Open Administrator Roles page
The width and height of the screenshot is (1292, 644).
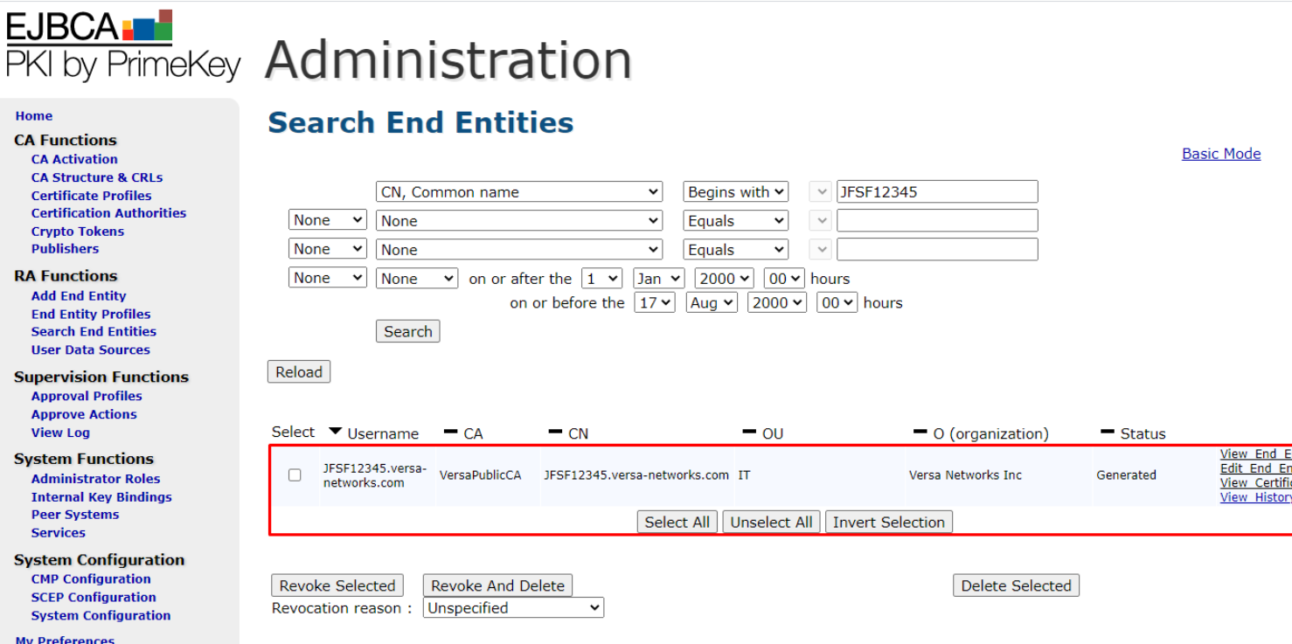[x=95, y=479]
